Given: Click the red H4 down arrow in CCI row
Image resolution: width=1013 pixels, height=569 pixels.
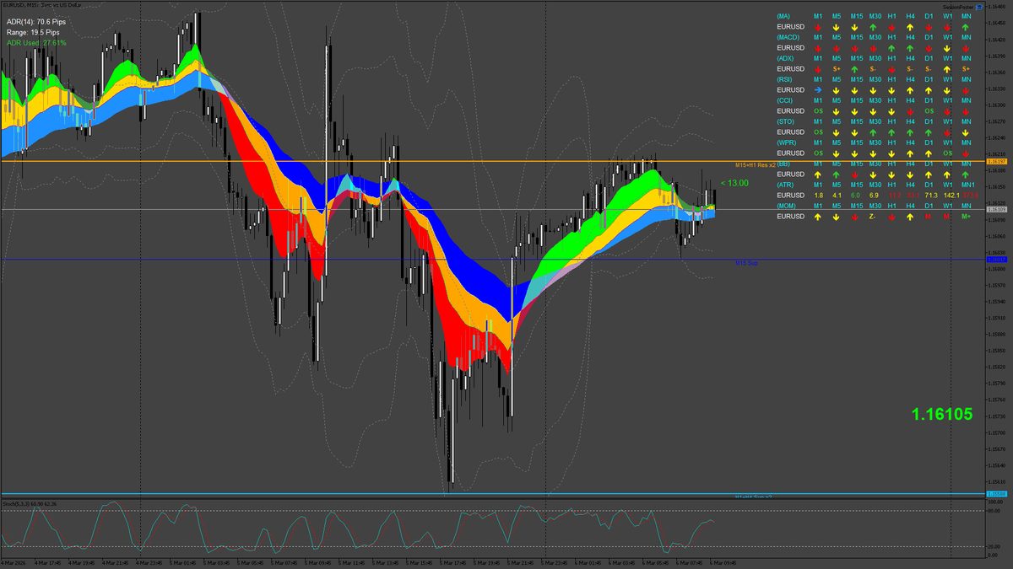Looking at the screenshot, I should pos(910,111).
